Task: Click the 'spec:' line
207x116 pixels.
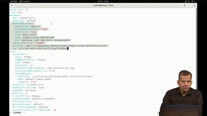Action: click(x=13, y=51)
